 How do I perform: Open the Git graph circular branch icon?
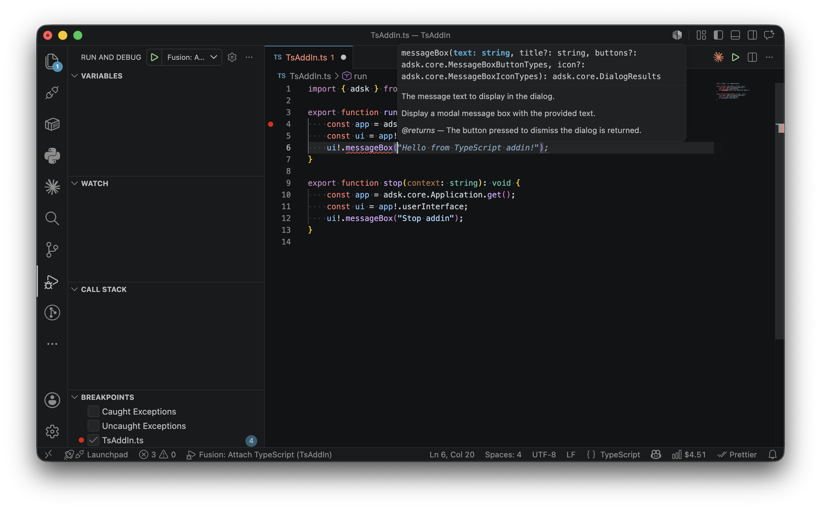click(x=52, y=313)
